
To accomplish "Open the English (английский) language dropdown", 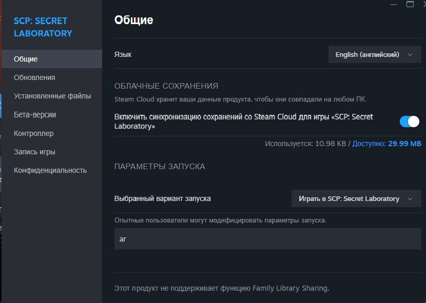I will point(375,54).
